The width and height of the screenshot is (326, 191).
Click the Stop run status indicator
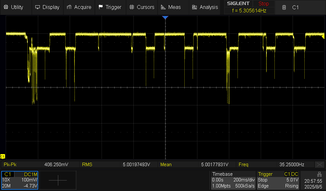(263, 4)
